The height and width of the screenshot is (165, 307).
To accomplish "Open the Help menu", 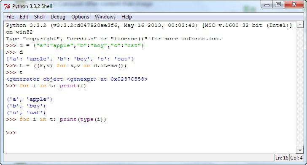I will point(127,17).
